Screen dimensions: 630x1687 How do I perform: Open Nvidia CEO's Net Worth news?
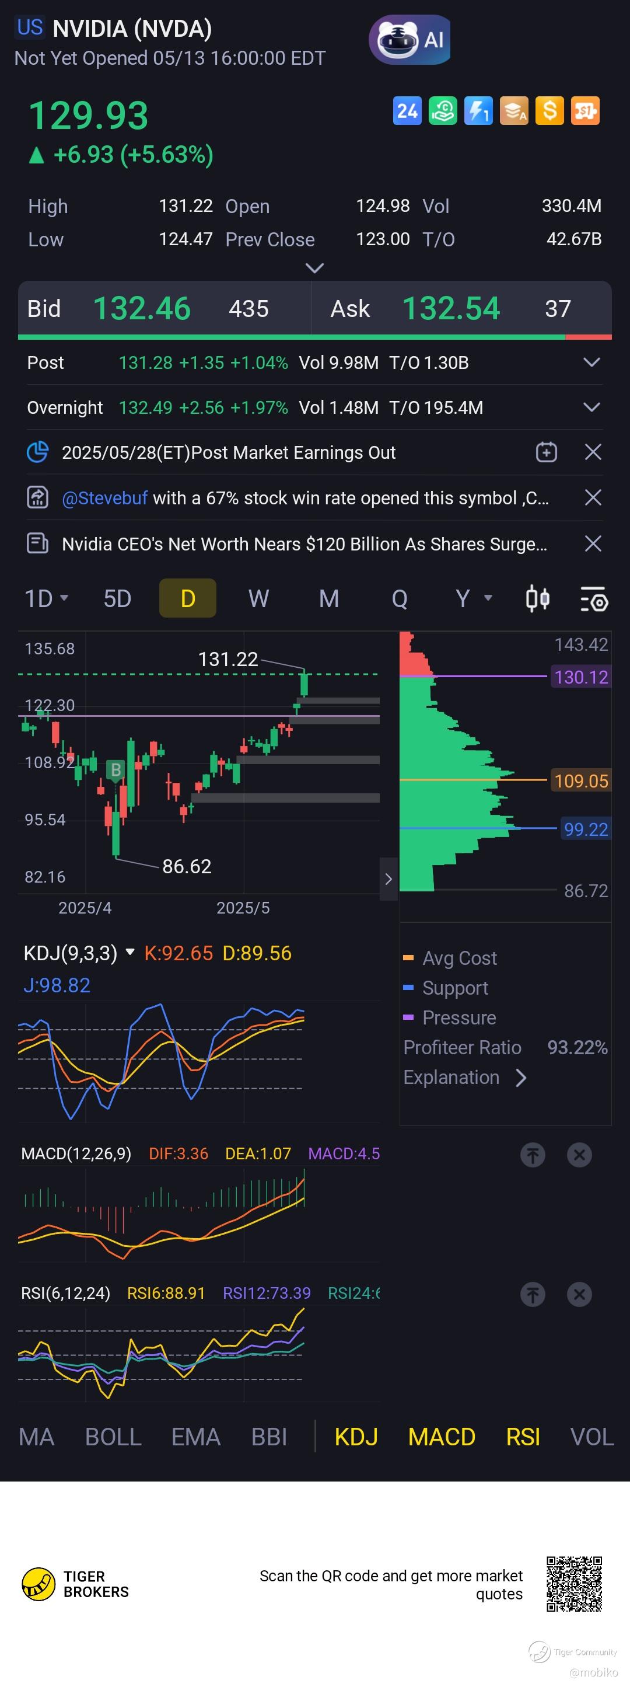pos(304,544)
